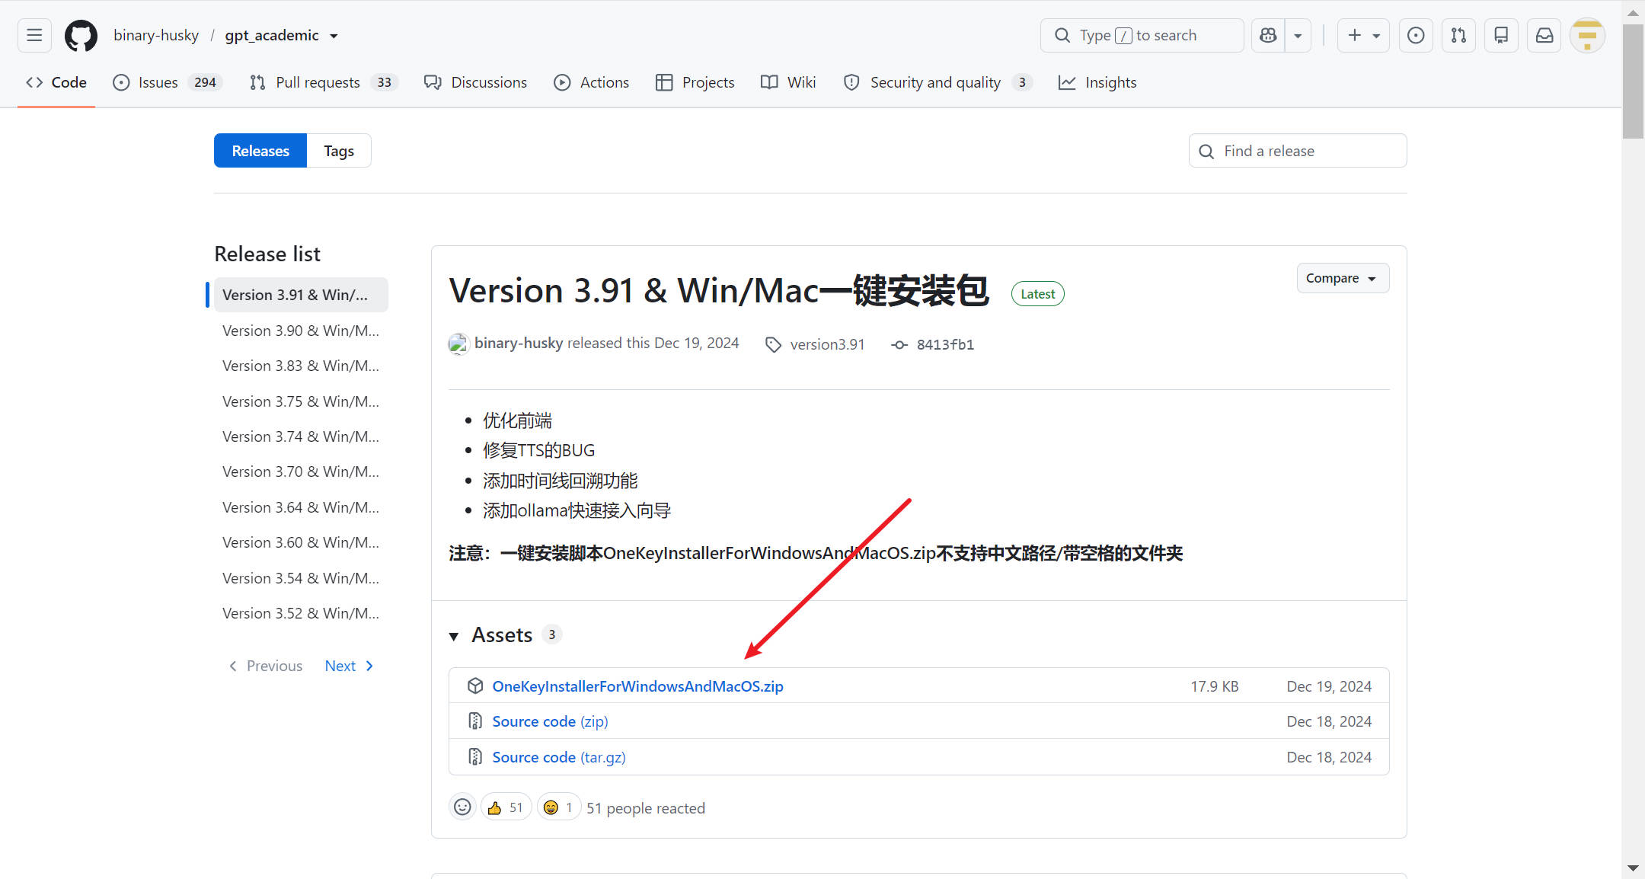
Task: Download Source code (tar.gz)
Action: click(559, 757)
